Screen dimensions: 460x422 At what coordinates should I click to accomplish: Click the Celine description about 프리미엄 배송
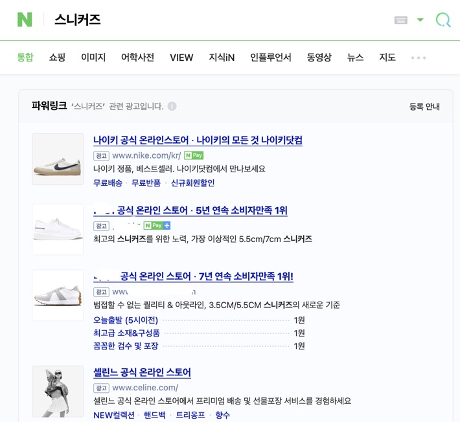coord(222,401)
